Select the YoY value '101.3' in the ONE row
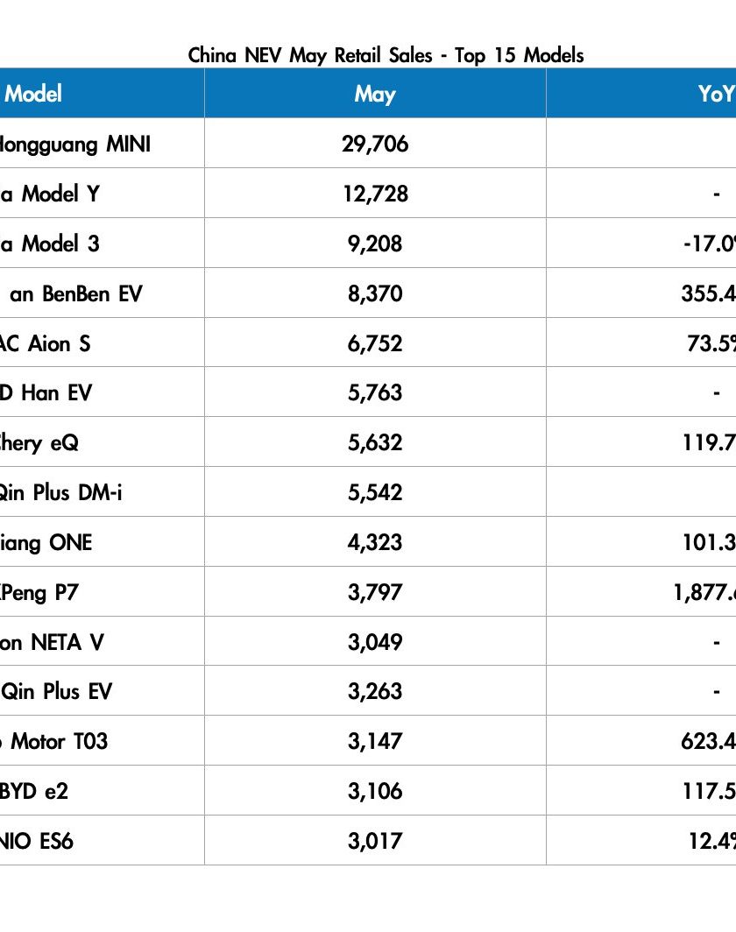 coord(709,543)
